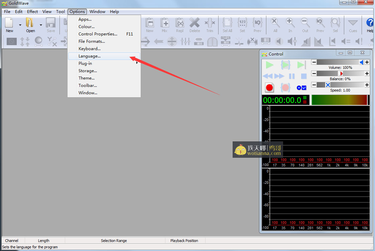Choose Colour... in the Options menu

click(x=104, y=27)
